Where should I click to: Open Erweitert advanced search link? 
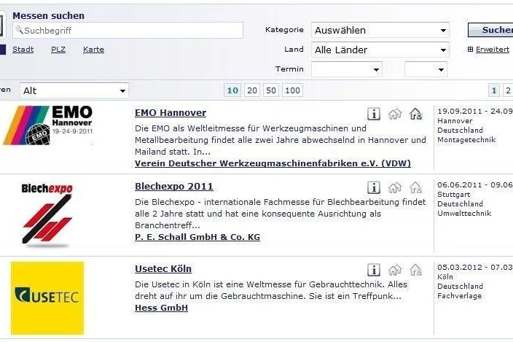493,50
